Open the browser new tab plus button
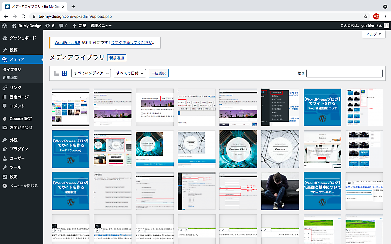 click(73, 6)
